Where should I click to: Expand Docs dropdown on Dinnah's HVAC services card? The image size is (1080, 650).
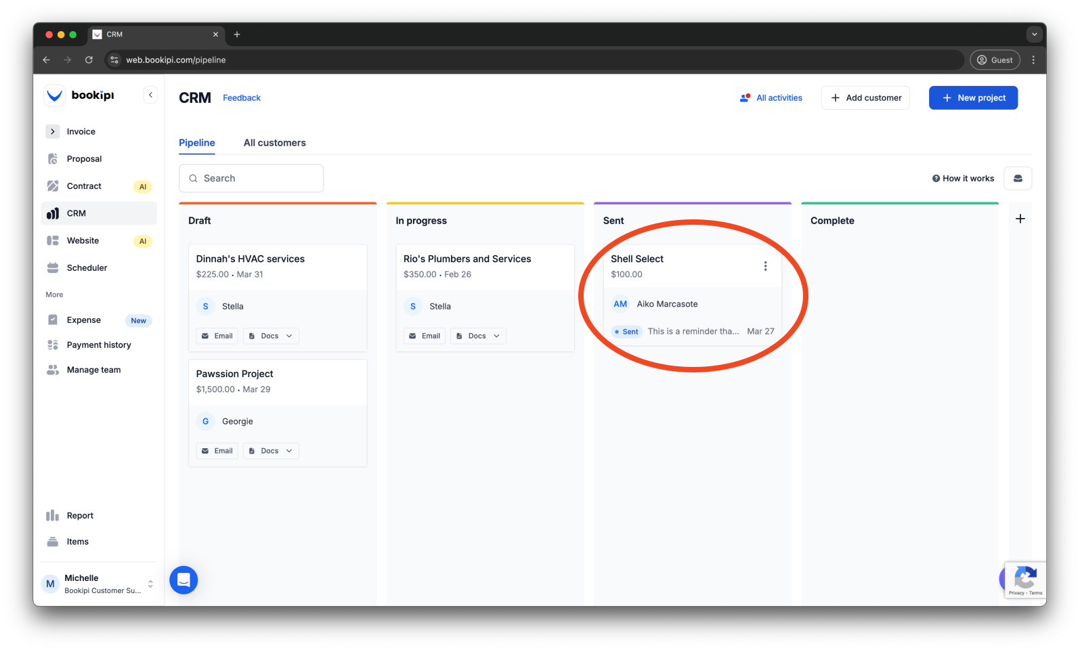point(271,336)
